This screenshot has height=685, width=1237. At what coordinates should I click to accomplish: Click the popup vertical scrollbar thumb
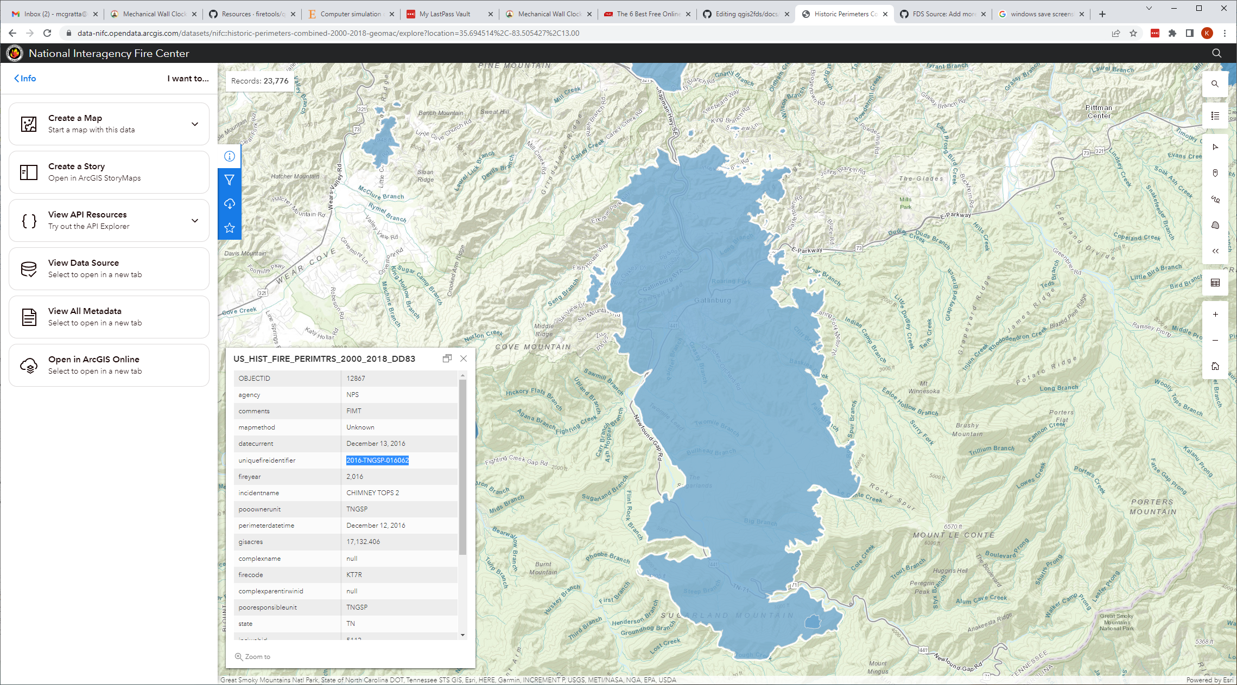[462, 467]
